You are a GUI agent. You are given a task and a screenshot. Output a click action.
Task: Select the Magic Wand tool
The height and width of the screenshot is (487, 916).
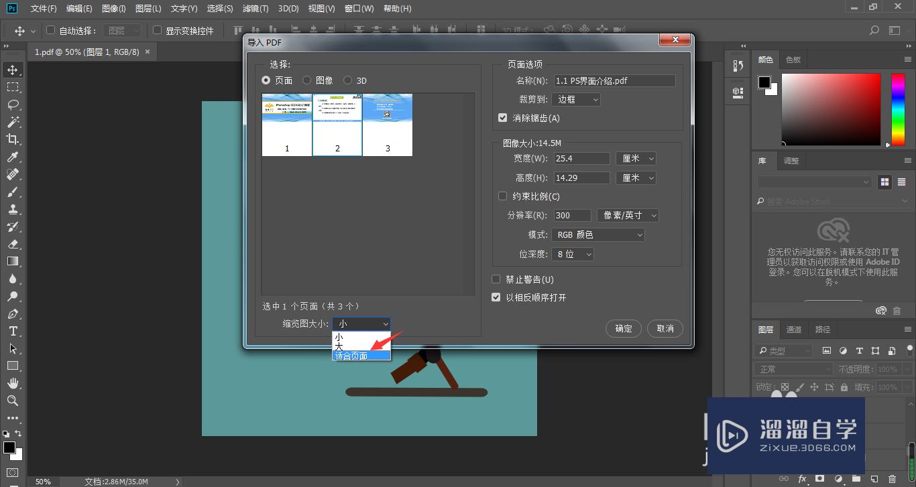point(13,122)
